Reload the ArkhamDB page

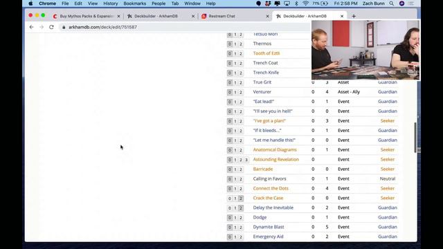click(51, 27)
